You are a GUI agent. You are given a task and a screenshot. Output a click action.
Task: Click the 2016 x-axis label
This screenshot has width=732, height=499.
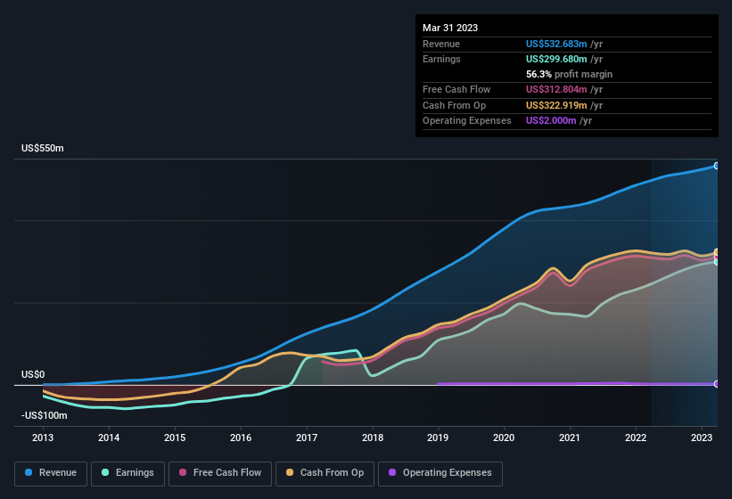[x=241, y=438]
